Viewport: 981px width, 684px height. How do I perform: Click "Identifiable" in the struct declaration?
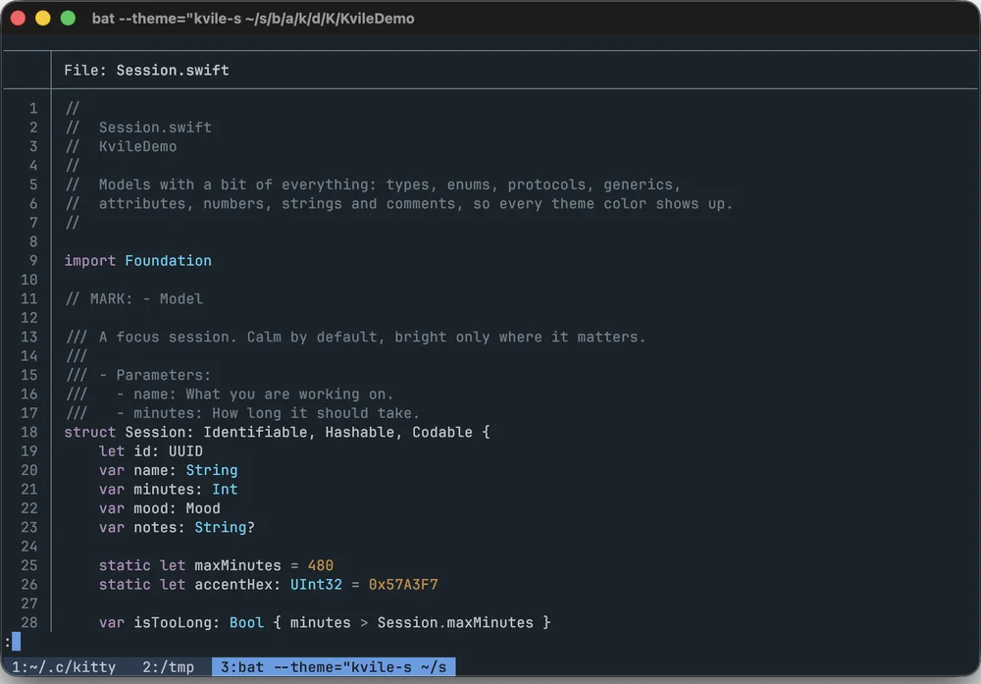pos(255,433)
